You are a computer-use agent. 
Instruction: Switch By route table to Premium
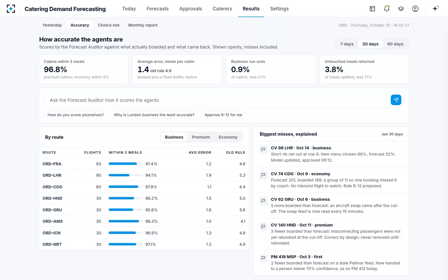[201, 137]
